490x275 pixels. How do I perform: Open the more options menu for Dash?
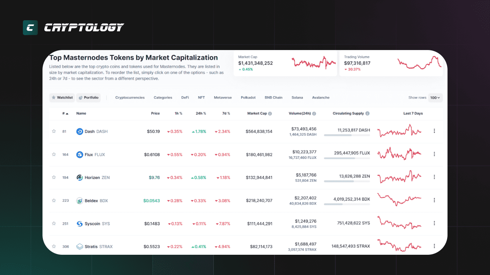[x=434, y=131]
